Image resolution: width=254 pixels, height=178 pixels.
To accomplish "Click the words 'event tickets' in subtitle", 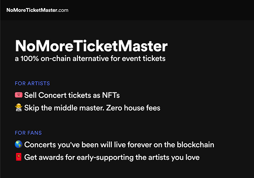I will 148,59.
